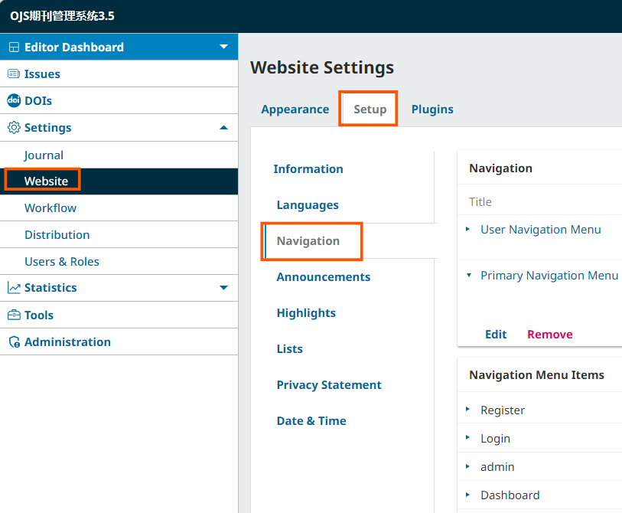Click the Issues sidebar icon
Screen dimensions: 622x513
14,74
